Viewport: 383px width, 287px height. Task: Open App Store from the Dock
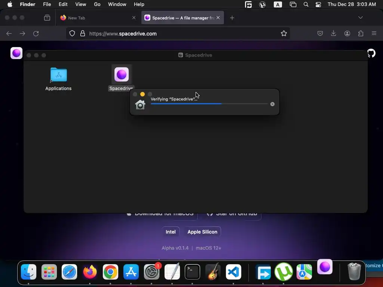coord(131,272)
